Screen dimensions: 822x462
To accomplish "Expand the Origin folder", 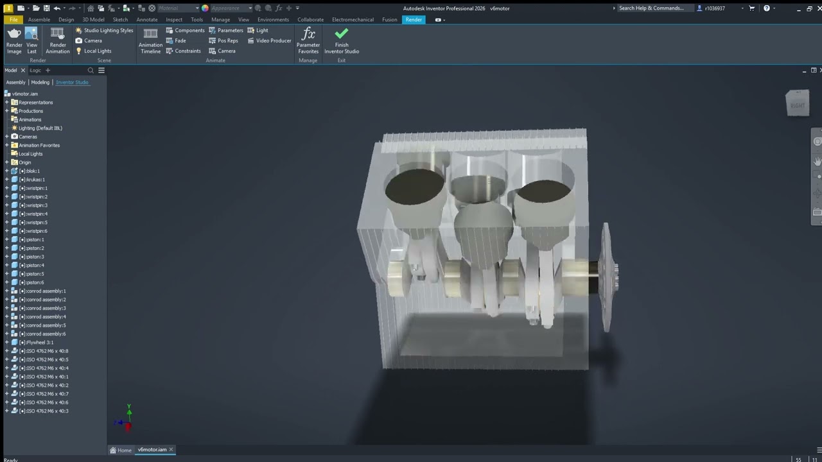I will point(6,162).
